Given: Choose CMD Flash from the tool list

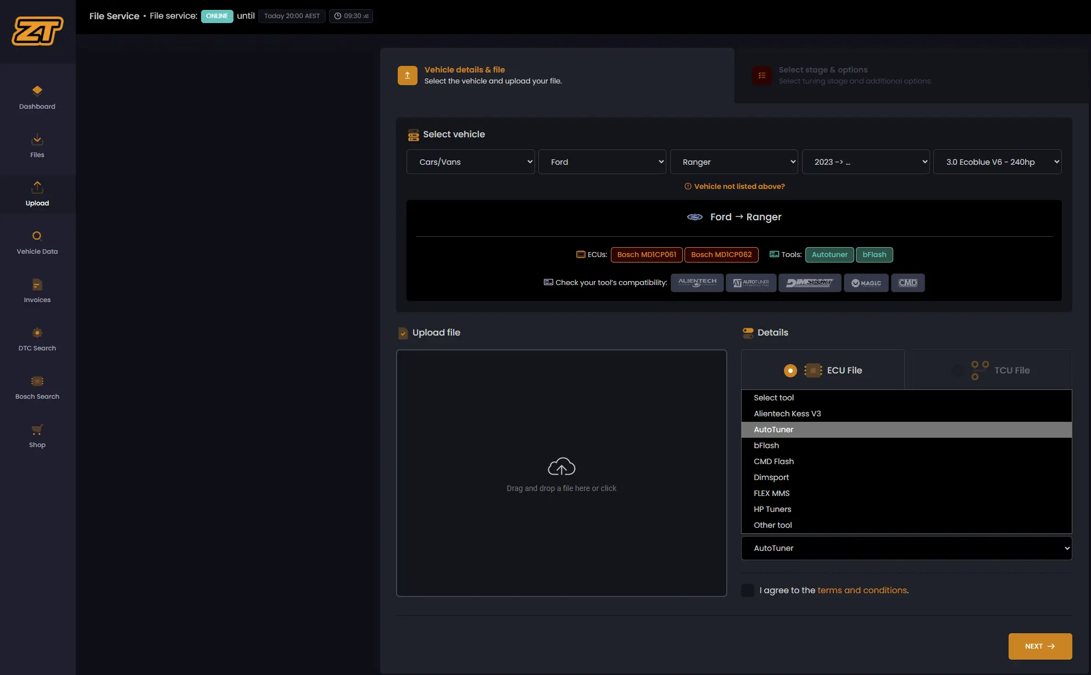Looking at the screenshot, I should point(906,461).
